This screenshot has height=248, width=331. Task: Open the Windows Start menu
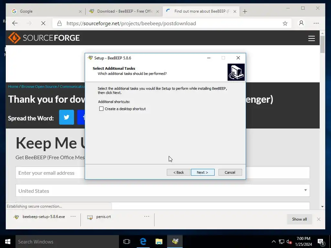coord(8,242)
